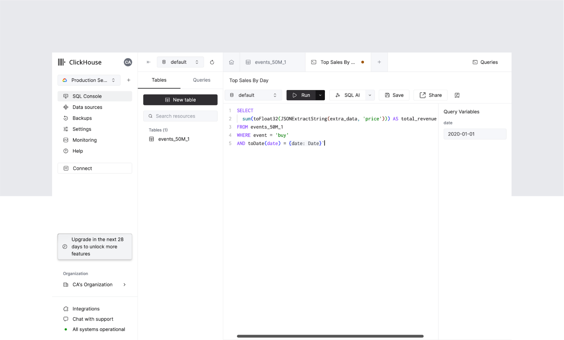Click the chart view icon beside Share
This screenshot has width=564, height=340.
(457, 95)
